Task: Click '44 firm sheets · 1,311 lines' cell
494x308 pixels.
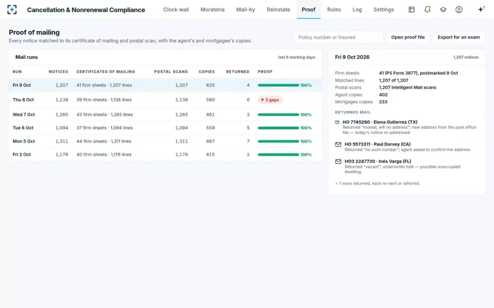Action: (104, 141)
